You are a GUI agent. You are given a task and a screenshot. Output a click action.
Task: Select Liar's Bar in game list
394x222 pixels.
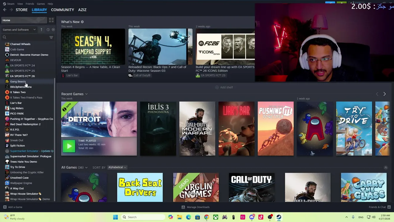(x=16, y=103)
